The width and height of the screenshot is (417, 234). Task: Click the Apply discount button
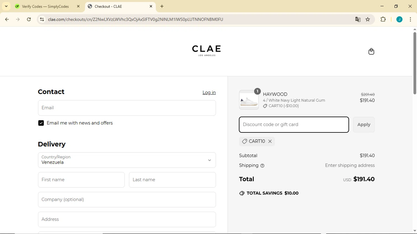tap(364, 125)
